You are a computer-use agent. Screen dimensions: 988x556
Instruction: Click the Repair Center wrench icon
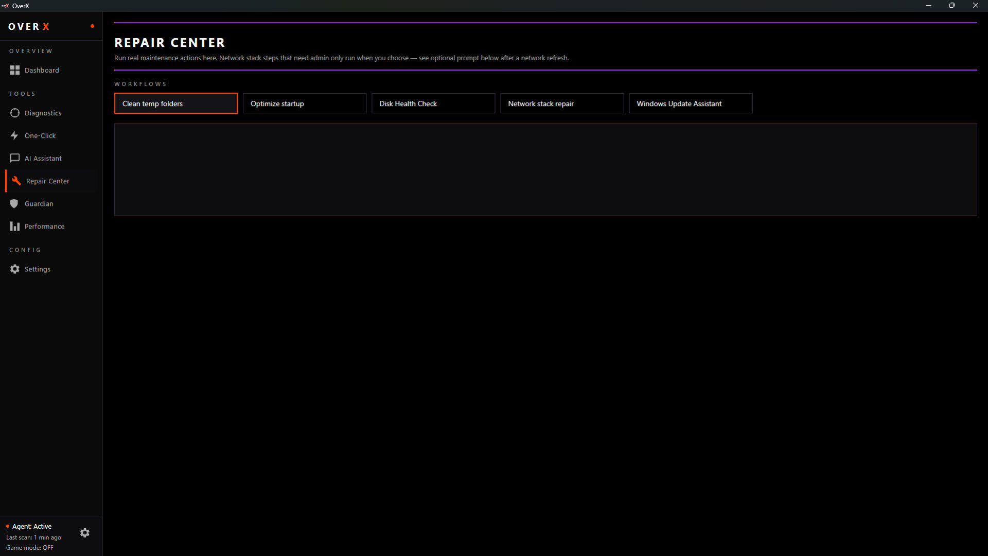[x=16, y=181]
